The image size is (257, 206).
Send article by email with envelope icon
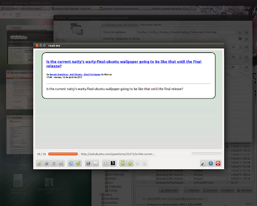tap(95, 163)
